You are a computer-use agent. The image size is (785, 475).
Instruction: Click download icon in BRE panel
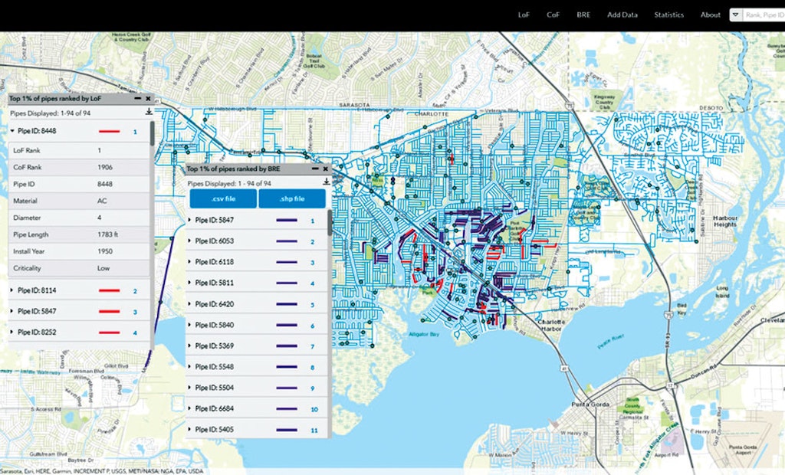(x=326, y=182)
